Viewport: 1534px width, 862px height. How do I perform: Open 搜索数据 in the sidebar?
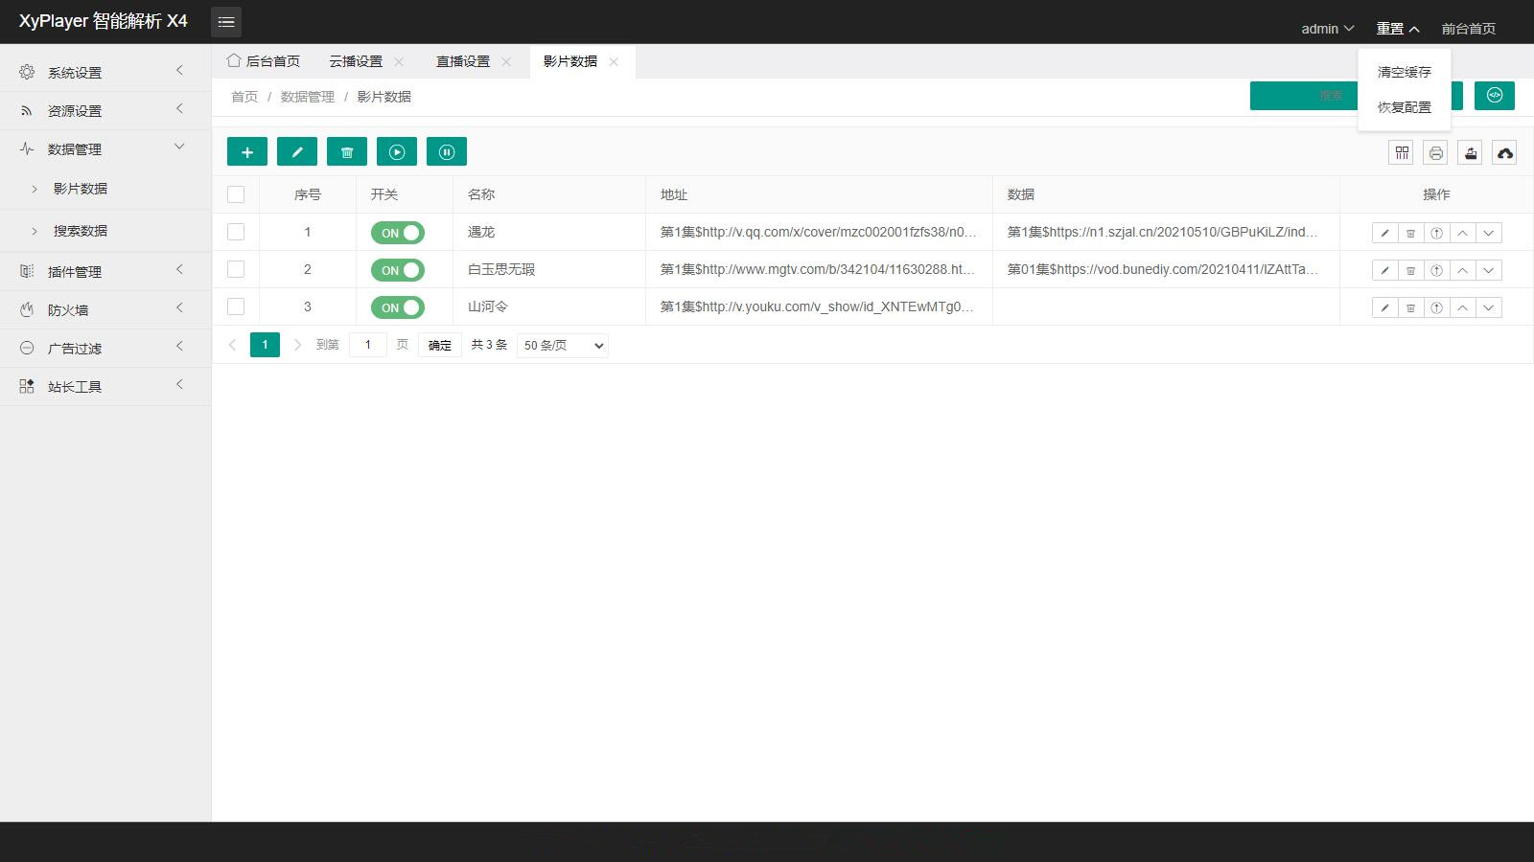[x=105, y=231]
